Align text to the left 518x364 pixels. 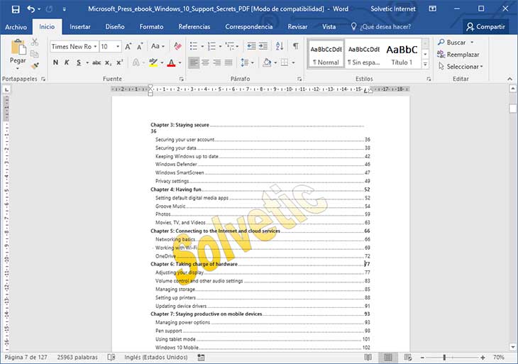194,62
